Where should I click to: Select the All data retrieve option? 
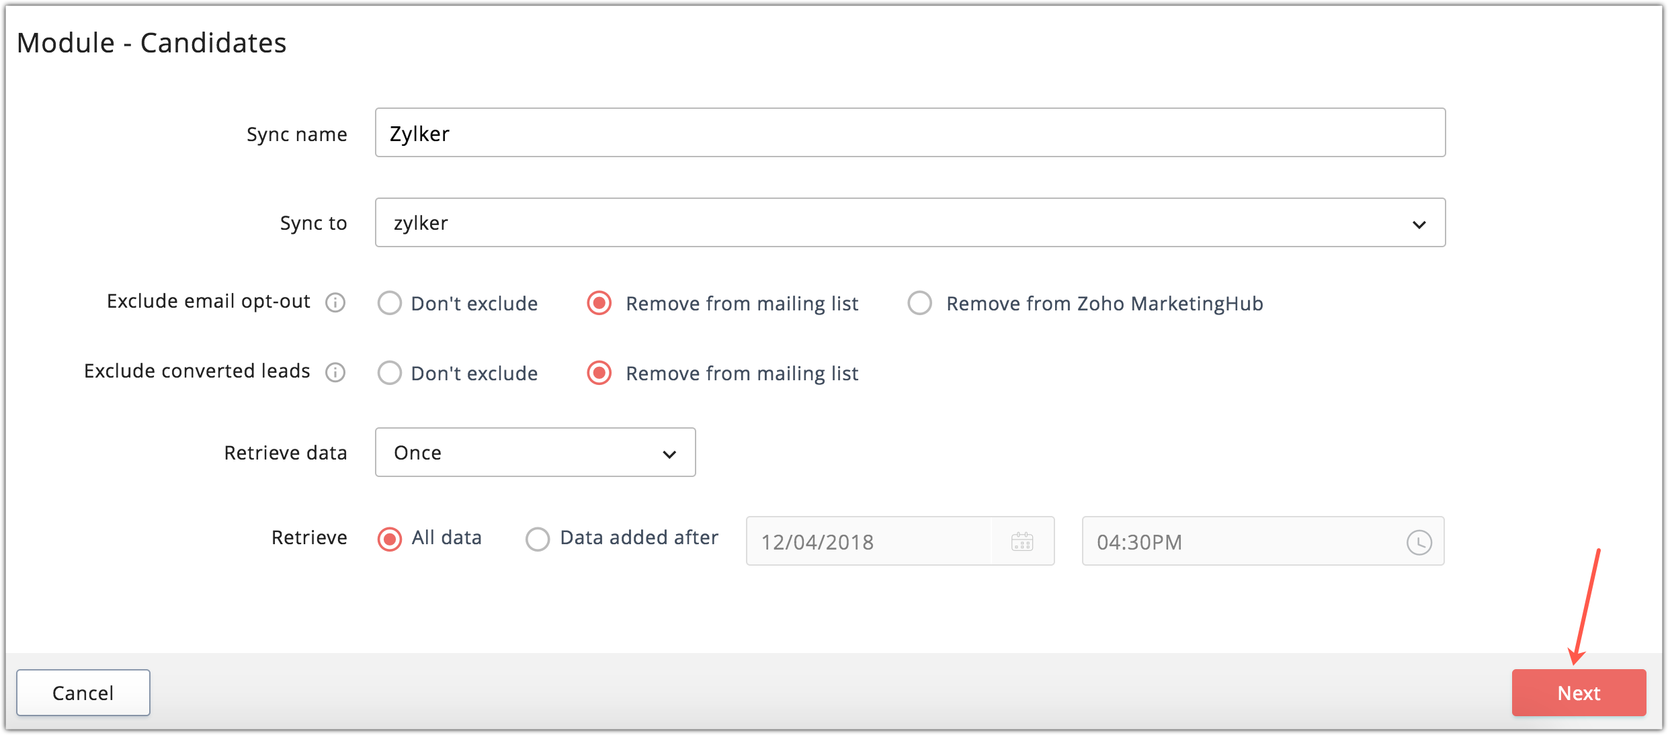pyautogui.click(x=390, y=538)
